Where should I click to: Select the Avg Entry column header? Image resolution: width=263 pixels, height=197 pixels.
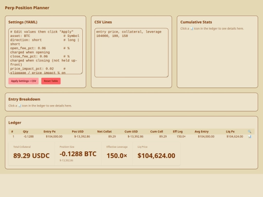pos(202,131)
